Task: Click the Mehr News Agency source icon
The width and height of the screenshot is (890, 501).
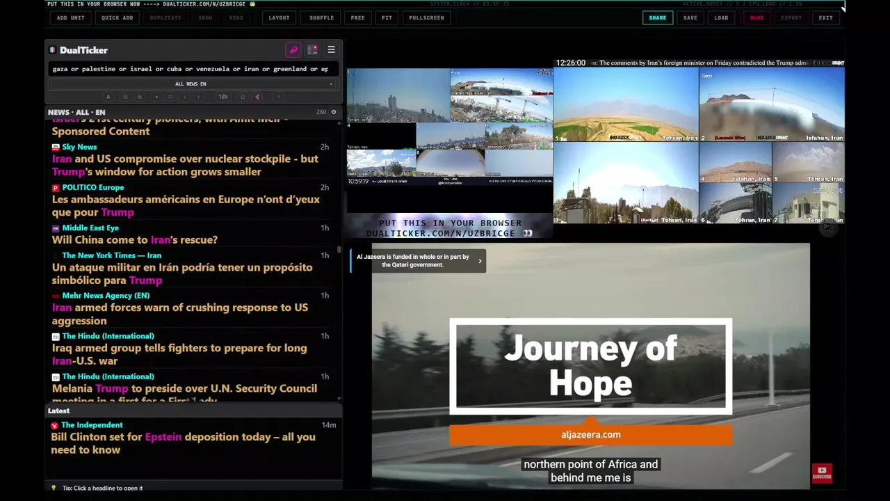Action: [56, 296]
